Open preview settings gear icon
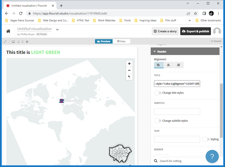Image resolution: width=225 pixels, height=167 pixels. click(27, 42)
